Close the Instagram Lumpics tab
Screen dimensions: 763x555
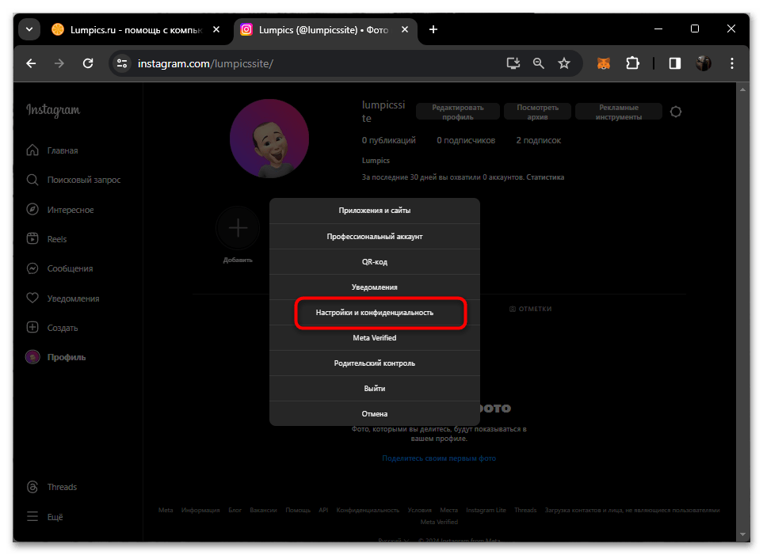[x=405, y=29]
